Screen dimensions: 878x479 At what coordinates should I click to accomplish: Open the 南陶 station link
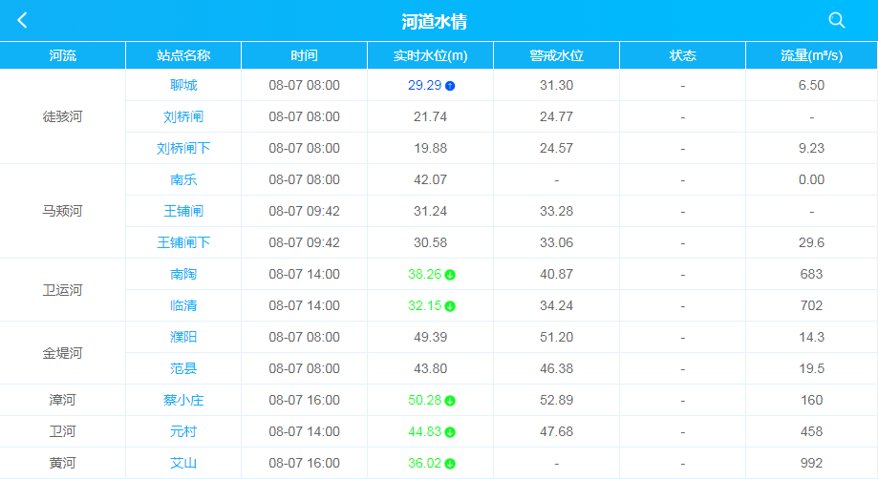183,274
